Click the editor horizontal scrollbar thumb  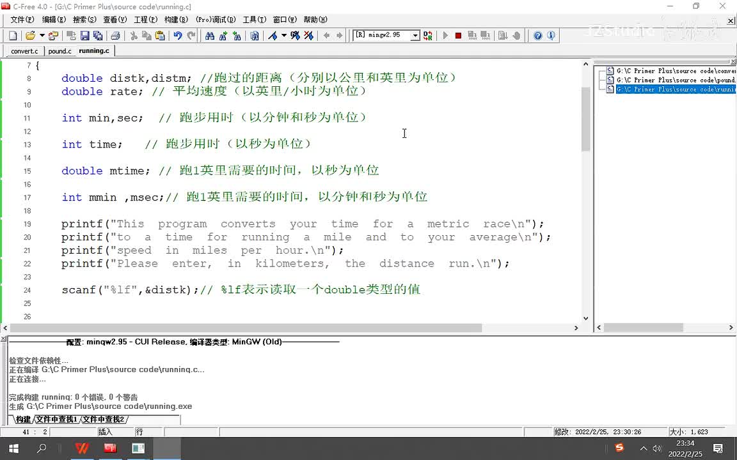246,328
